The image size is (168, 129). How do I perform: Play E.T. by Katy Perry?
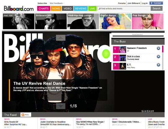tap(158, 65)
